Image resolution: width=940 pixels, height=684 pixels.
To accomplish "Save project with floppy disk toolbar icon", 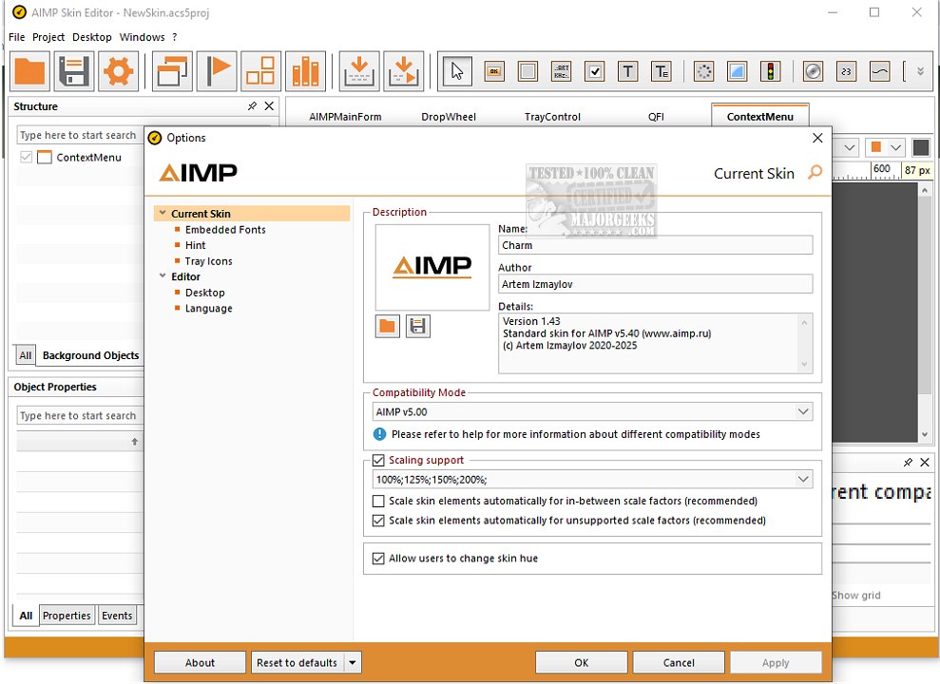I will coord(74,71).
